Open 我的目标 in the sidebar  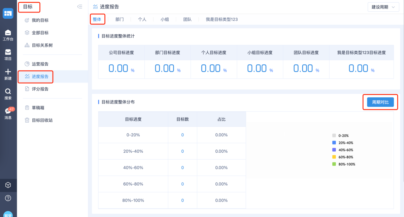[x=40, y=20]
